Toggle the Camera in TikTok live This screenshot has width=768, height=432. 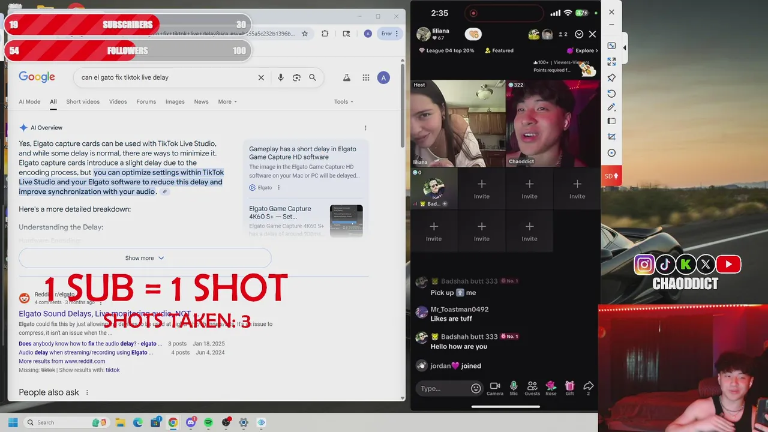495,388
